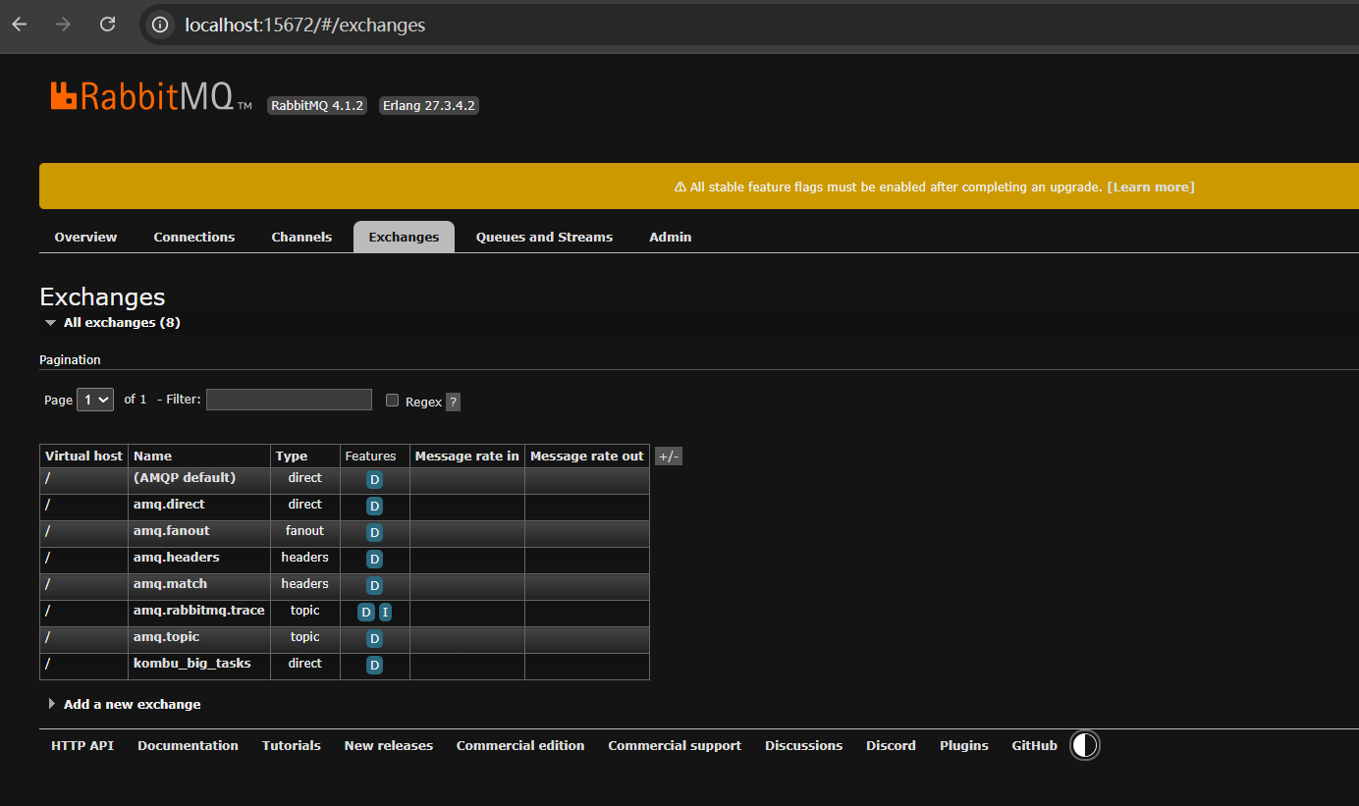The image size is (1359, 806).
Task: Open the Commercial support footer link
Action: tap(675, 746)
